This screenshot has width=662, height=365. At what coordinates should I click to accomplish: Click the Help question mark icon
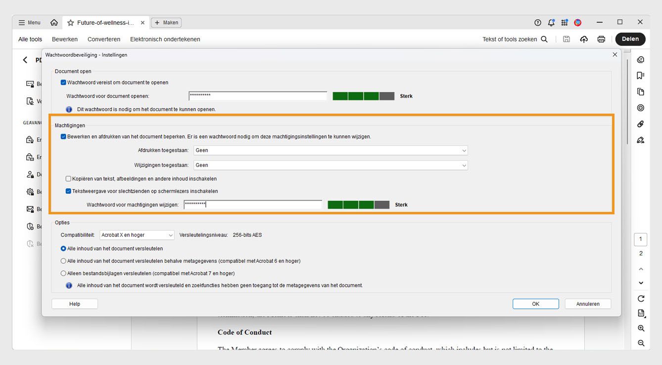(537, 22)
